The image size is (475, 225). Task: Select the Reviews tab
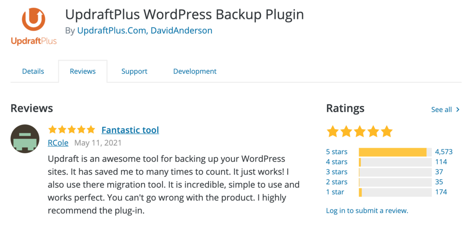point(83,71)
